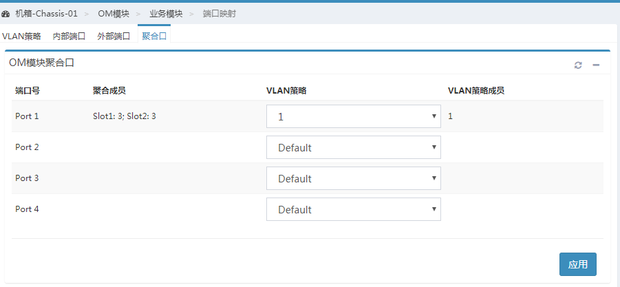The width and height of the screenshot is (620, 287).
Task: Switch to the VLAN策略 tab
Action: click(21, 36)
